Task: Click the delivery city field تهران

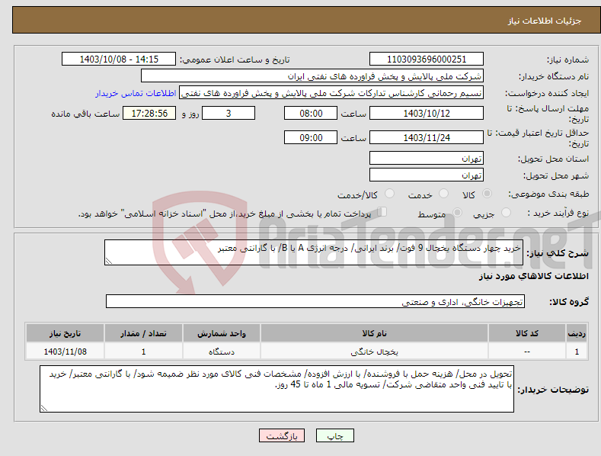Action: click(x=427, y=175)
